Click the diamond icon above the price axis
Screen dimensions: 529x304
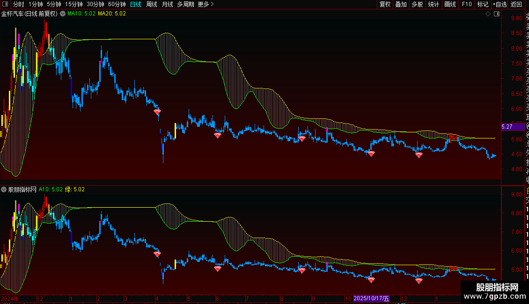click(x=488, y=14)
